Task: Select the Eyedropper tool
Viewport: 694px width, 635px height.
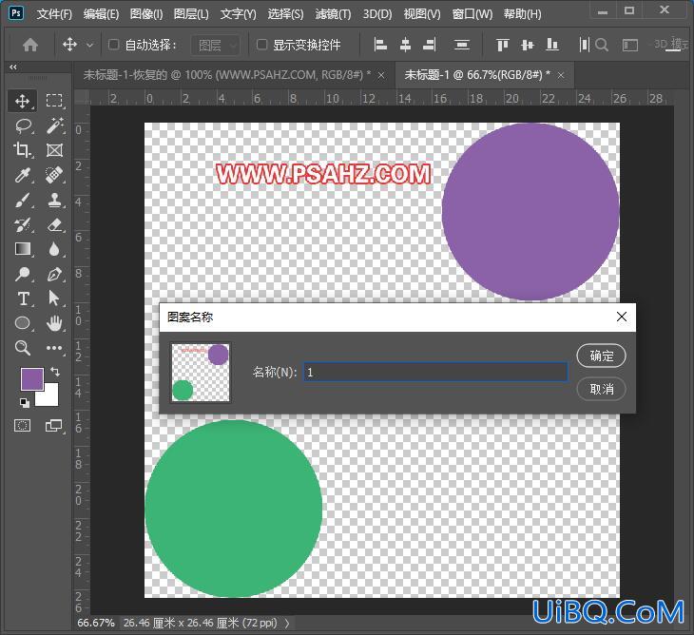Action: pos(22,175)
